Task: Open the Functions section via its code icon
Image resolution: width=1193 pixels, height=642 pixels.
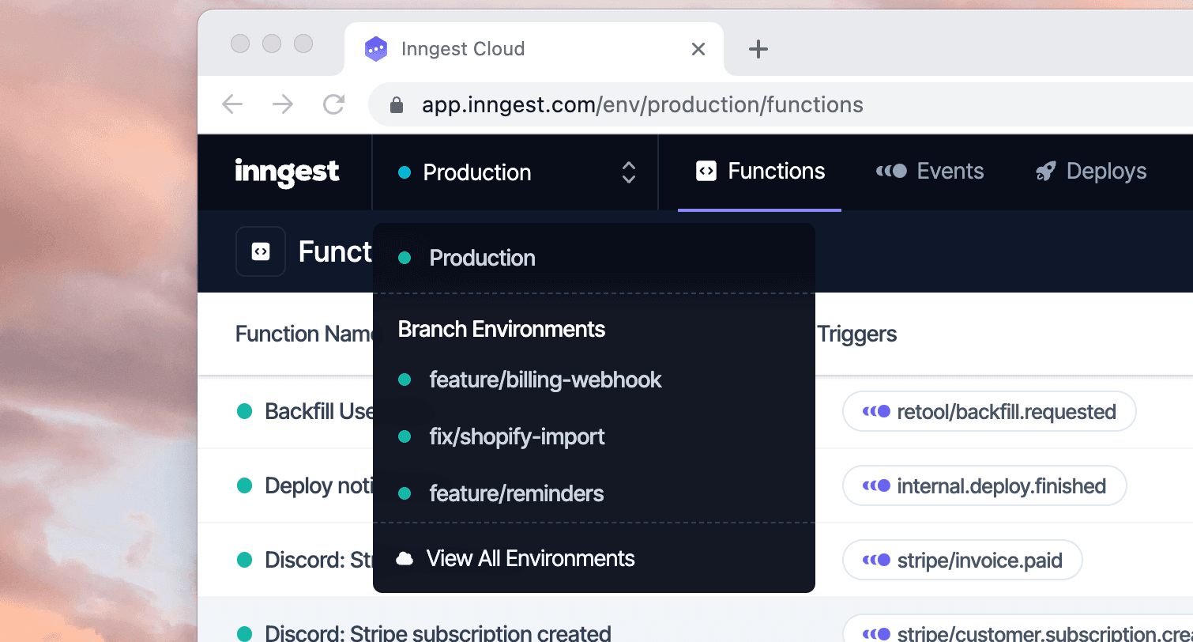Action: coord(706,171)
